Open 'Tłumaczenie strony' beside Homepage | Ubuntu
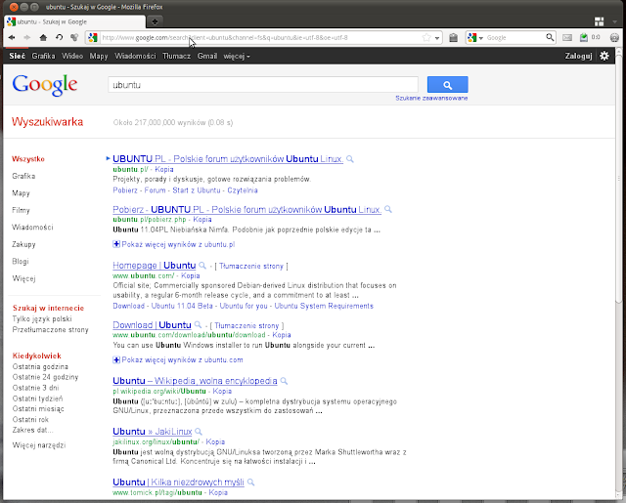Viewport: 626px width, 503px height. (251, 266)
